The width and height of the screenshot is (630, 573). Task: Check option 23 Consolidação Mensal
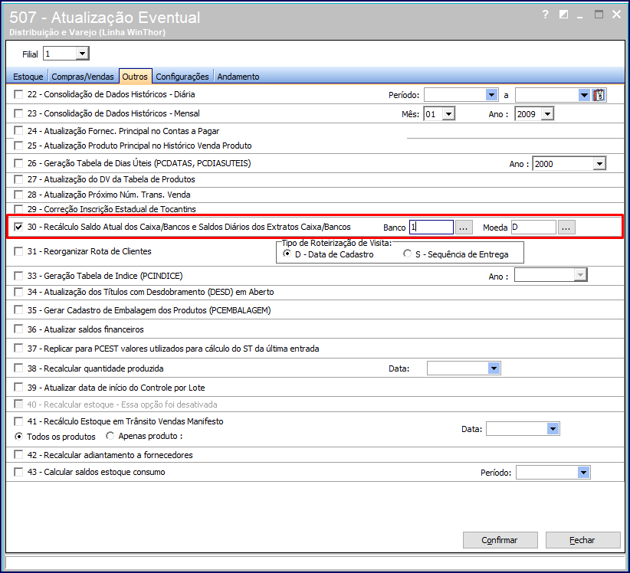click(18, 113)
